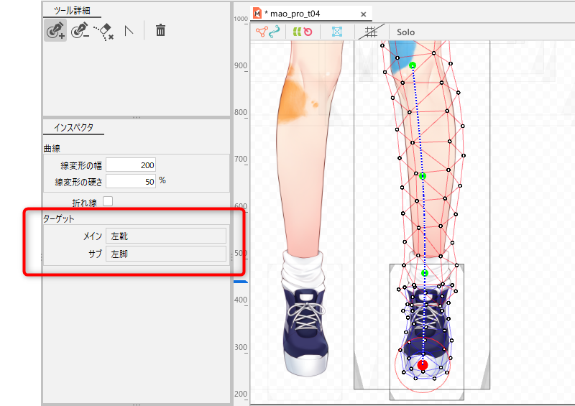Enable the 折れ線 checkbox

(x=108, y=200)
